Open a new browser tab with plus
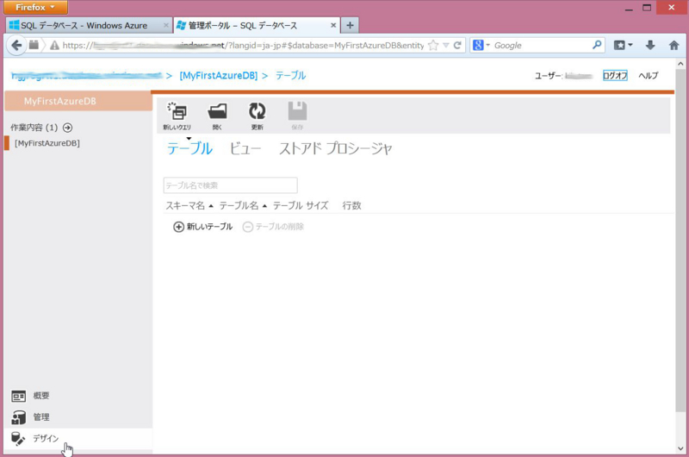Image resolution: width=689 pixels, height=457 pixels. (350, 26)
